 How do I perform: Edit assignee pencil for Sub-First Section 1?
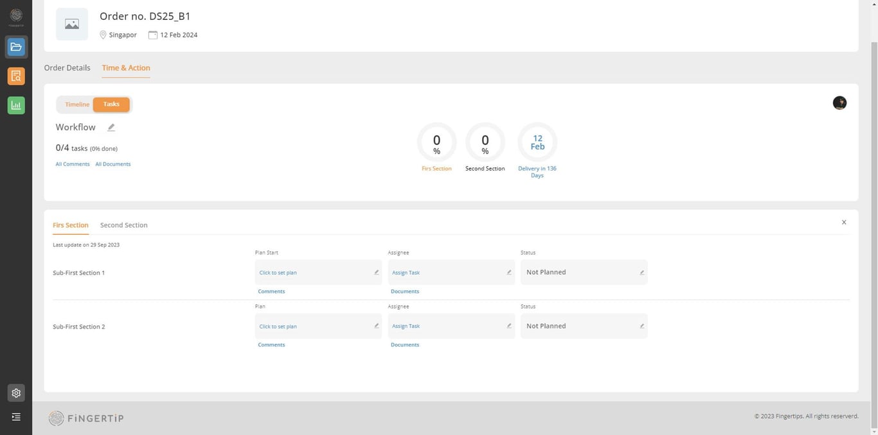[509, 272]
